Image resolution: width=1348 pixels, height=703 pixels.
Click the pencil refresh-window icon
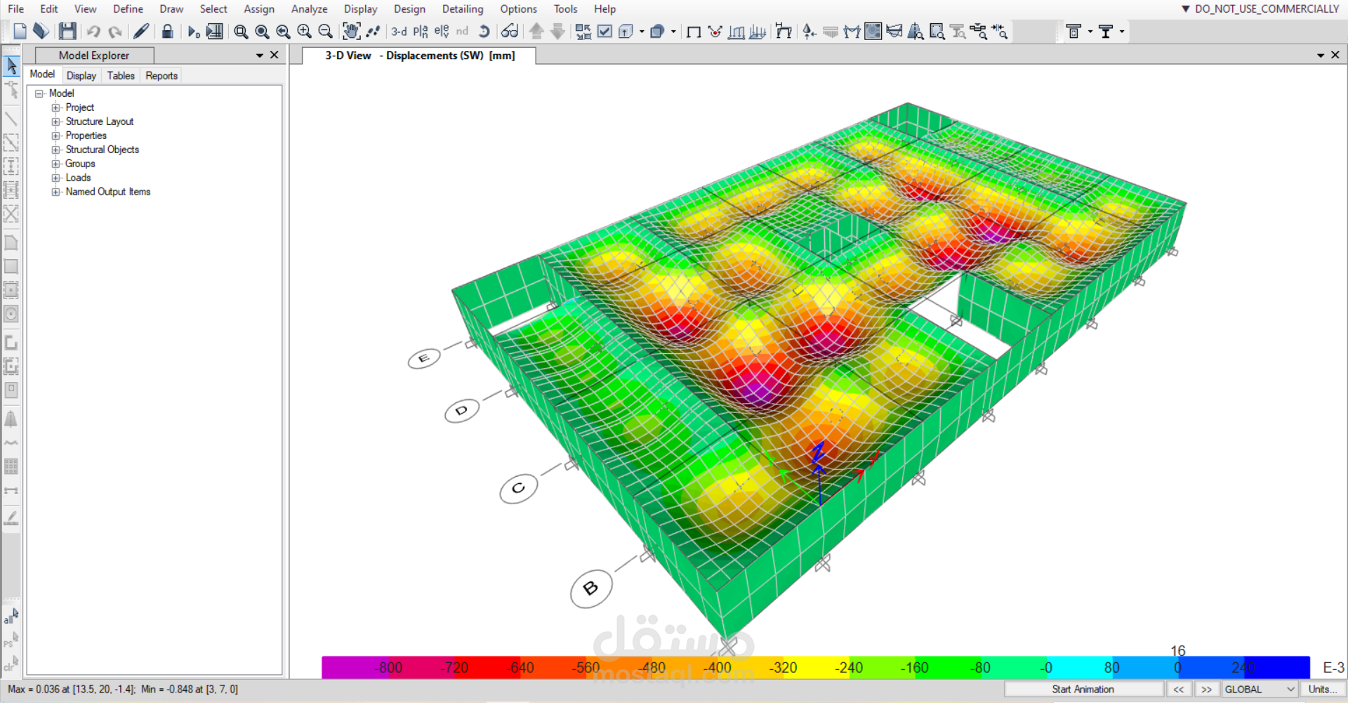141,31
